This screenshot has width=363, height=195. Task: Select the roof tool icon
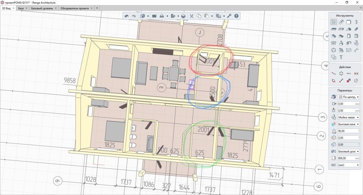(x=349, y=29)
